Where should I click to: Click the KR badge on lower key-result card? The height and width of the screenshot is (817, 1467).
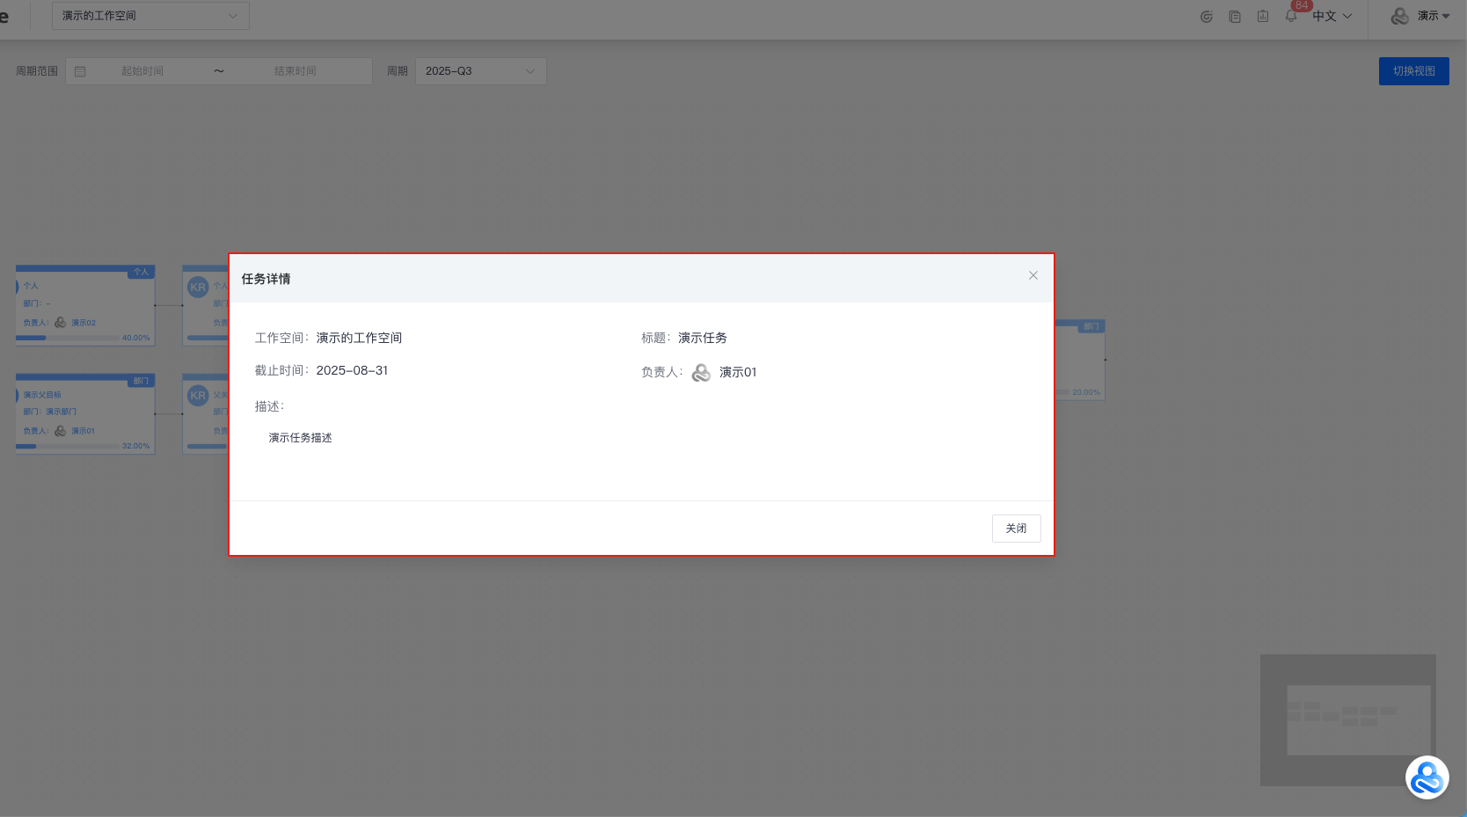coord(198,396)
